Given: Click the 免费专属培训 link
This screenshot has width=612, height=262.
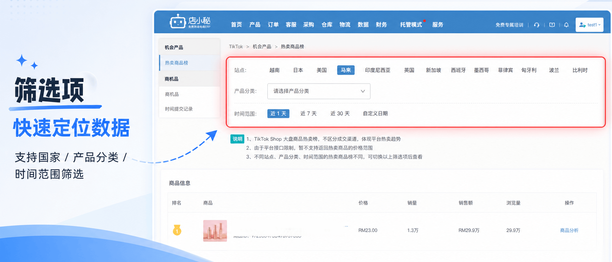Looking at the screenshot, I should 509,25.
